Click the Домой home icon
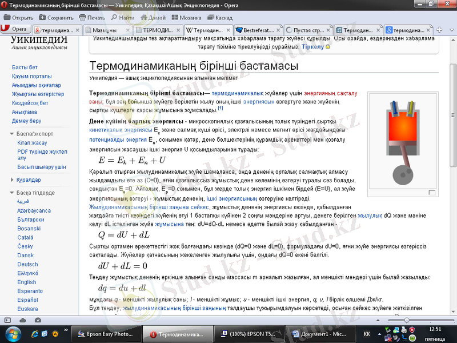 tap(144, 17)
